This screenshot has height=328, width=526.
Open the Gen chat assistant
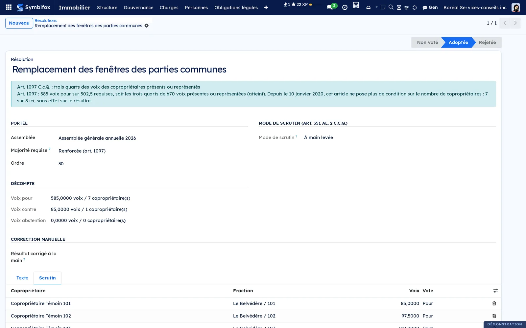click(430, 7)
